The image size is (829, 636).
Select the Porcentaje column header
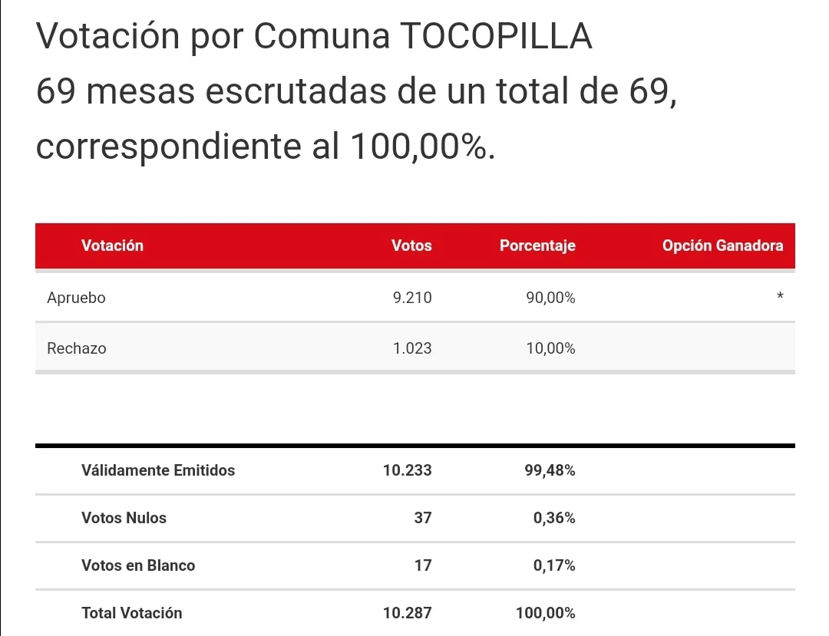point(537,246)
